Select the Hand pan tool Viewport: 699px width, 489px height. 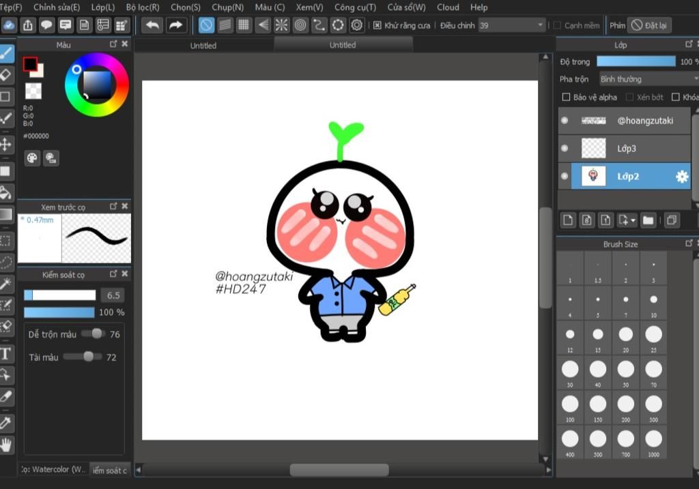6,445
